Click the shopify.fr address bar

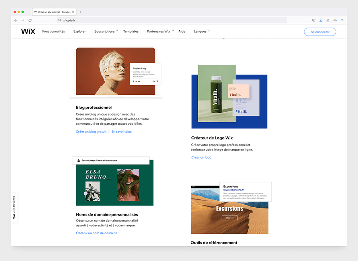pos(172,20)
